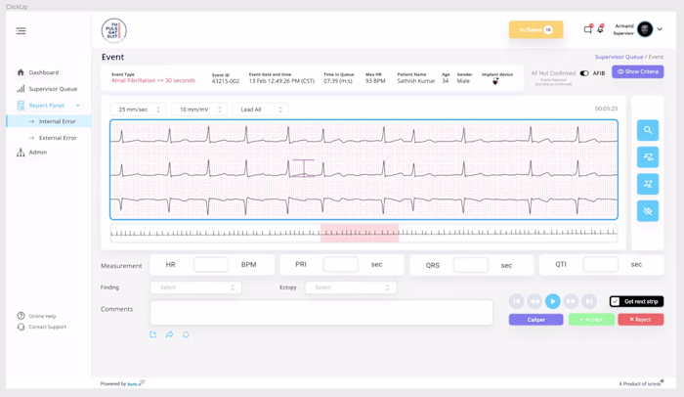Click the Supervisor Queue breadcrumb
The image size is (684, 397).
[x=619, y=57]
